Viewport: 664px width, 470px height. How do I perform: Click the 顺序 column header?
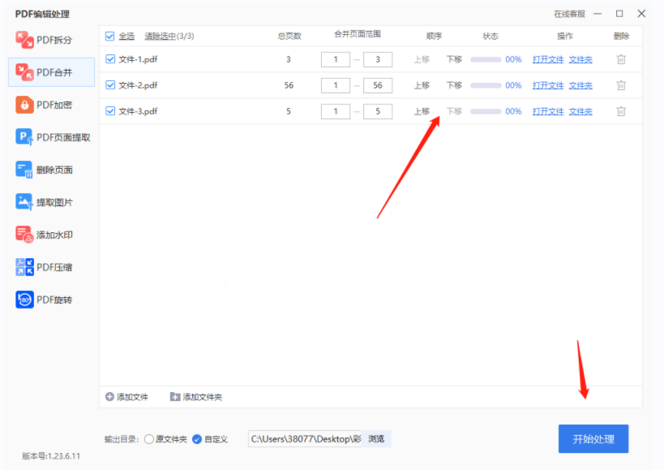pyautogui.click(x=434, y=36)
